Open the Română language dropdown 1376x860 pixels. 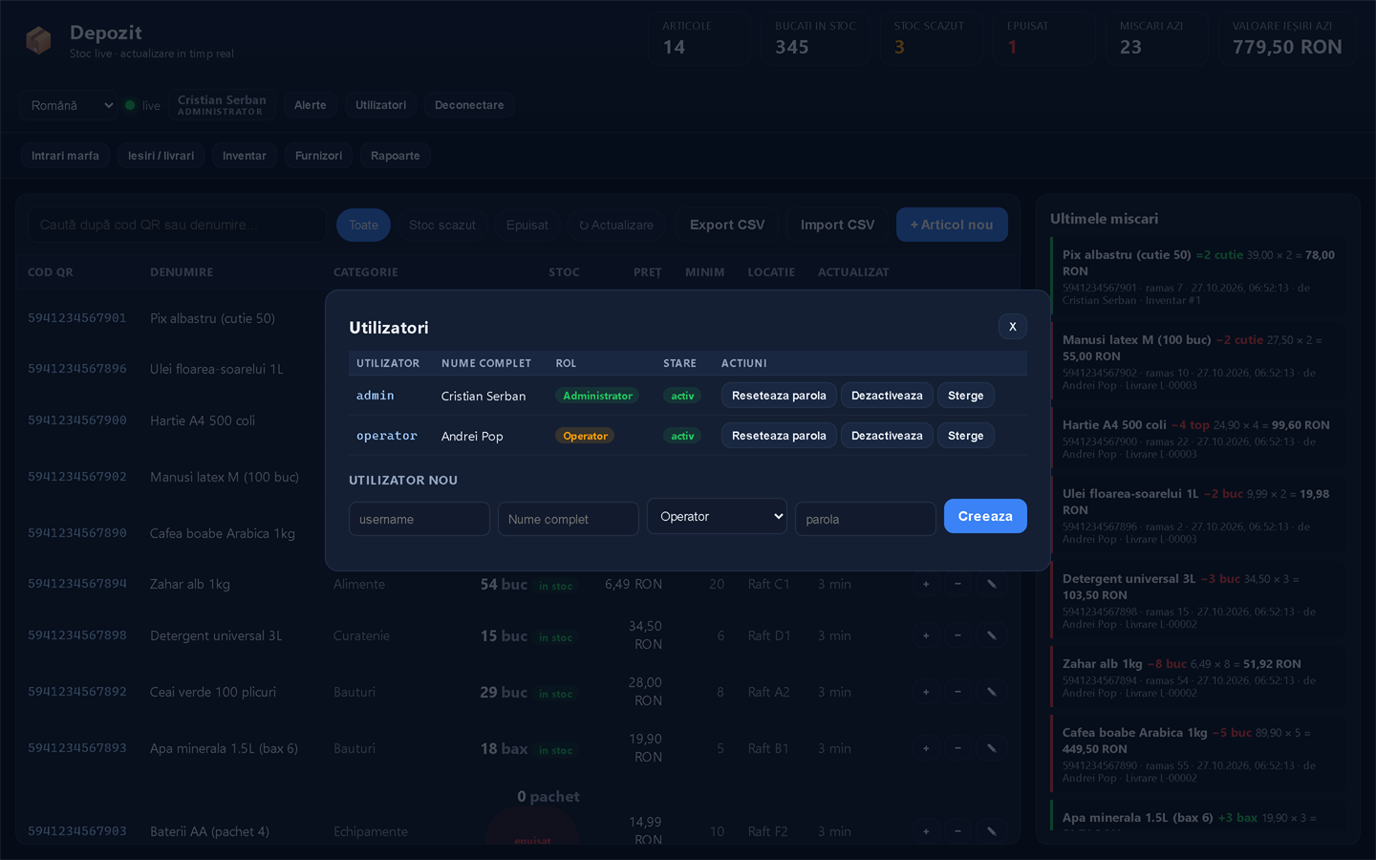[71, 105]
